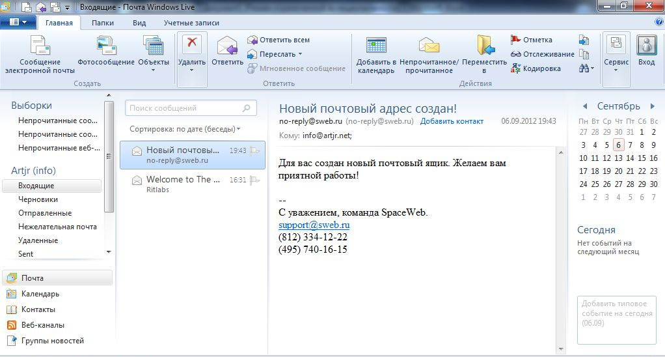
Task: Click the search magnifier icon
Action: (247, 108)
